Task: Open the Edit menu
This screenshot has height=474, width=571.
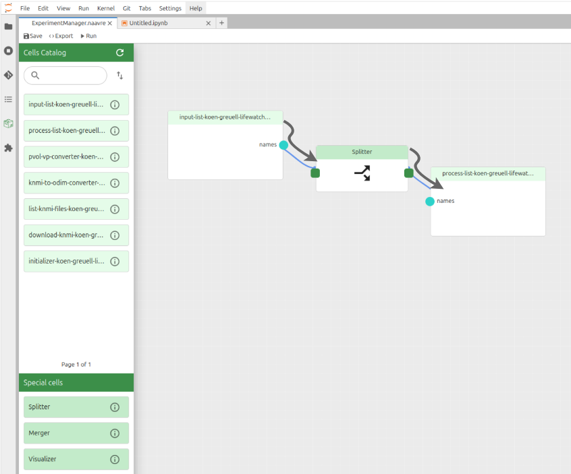Action: tap(43, 8)
